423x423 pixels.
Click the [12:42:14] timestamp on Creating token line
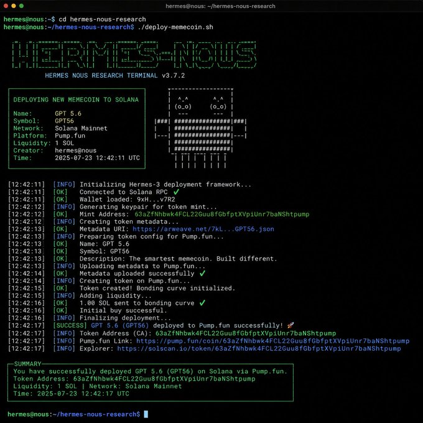point(26,281)
